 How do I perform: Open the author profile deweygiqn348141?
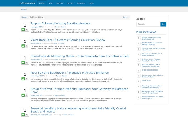pos(37,27)
